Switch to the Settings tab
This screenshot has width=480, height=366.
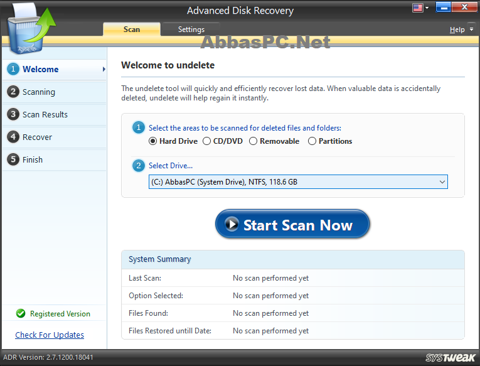191,29
